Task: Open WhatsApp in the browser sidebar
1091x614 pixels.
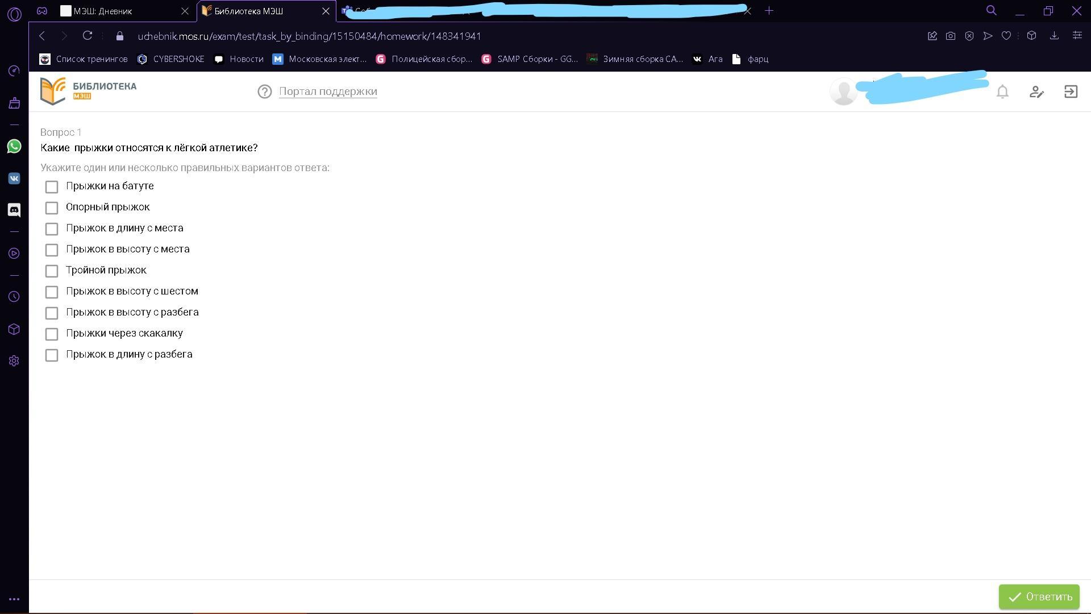Action: [x=14, y=147]
